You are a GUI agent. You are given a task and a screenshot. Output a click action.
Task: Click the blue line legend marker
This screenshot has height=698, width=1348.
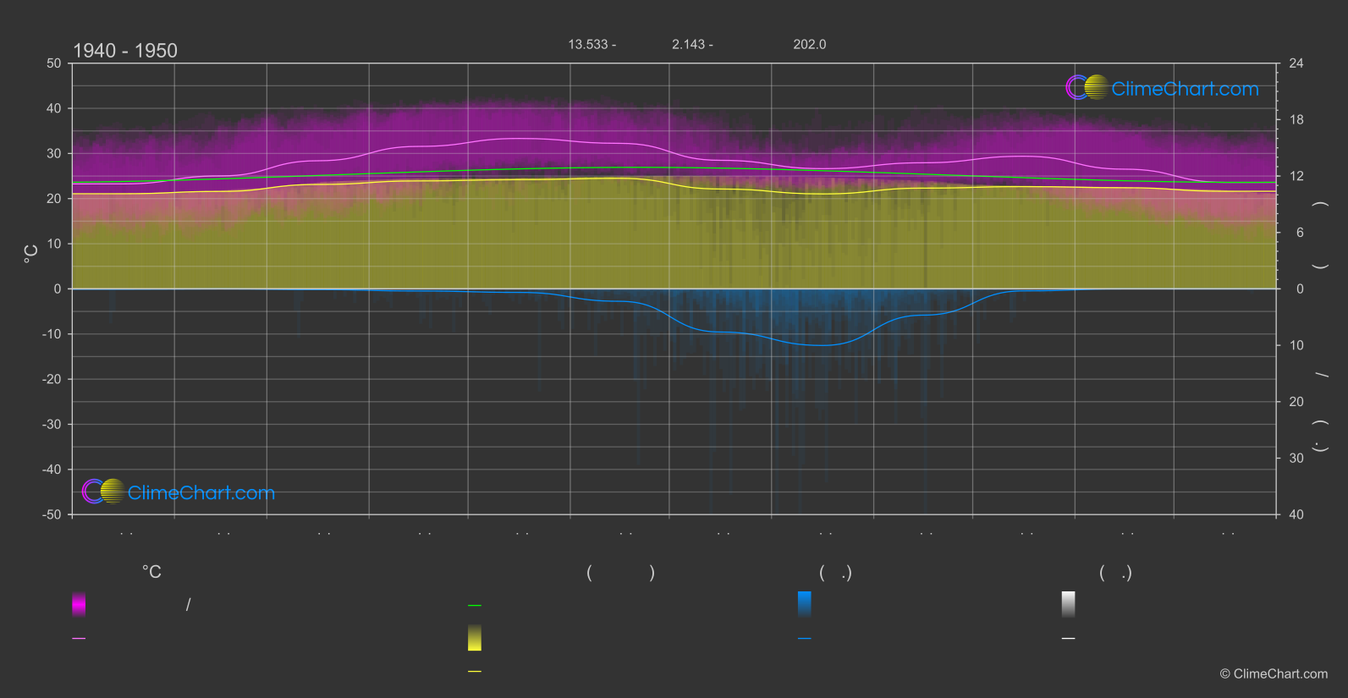805,638
